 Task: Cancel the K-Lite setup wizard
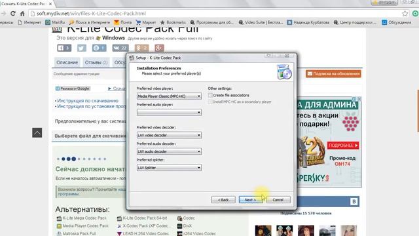(278, 200)
